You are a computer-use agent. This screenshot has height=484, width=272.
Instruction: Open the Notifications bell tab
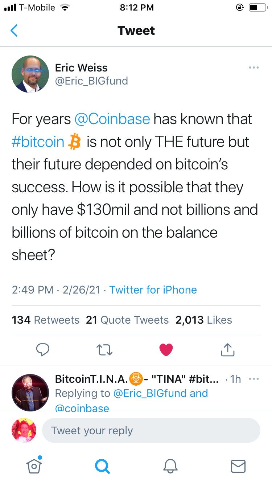(170, 466)
